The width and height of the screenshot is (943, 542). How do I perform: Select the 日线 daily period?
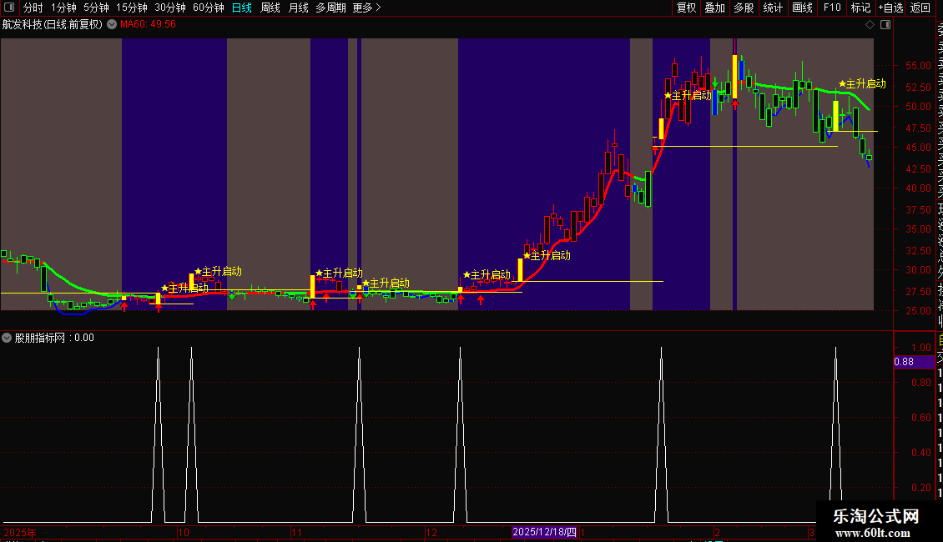242,8
